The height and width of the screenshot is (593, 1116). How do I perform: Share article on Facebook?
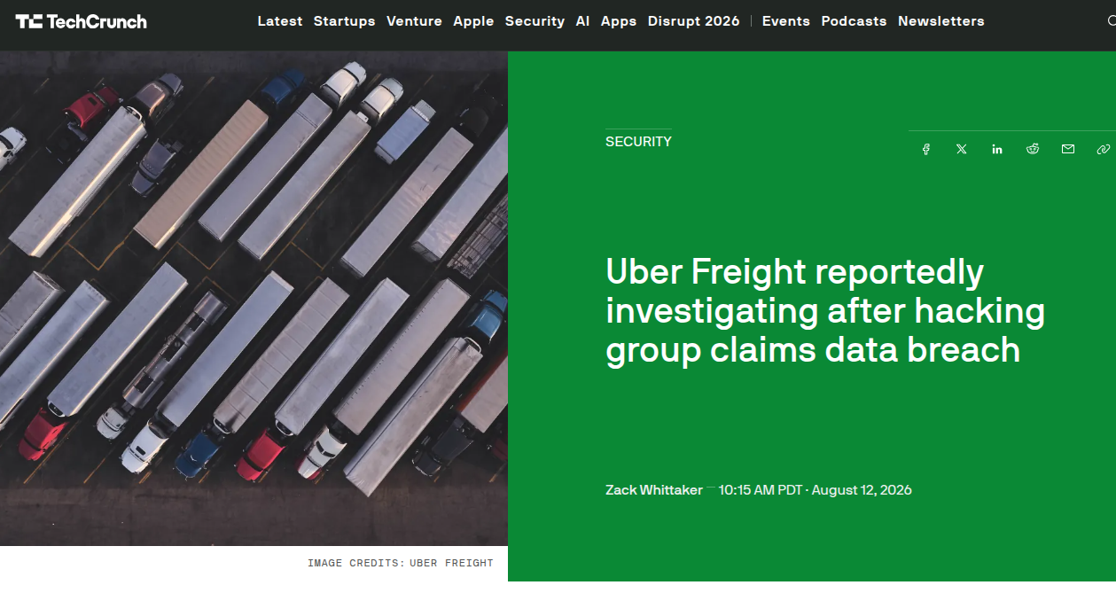pos(926,149)
